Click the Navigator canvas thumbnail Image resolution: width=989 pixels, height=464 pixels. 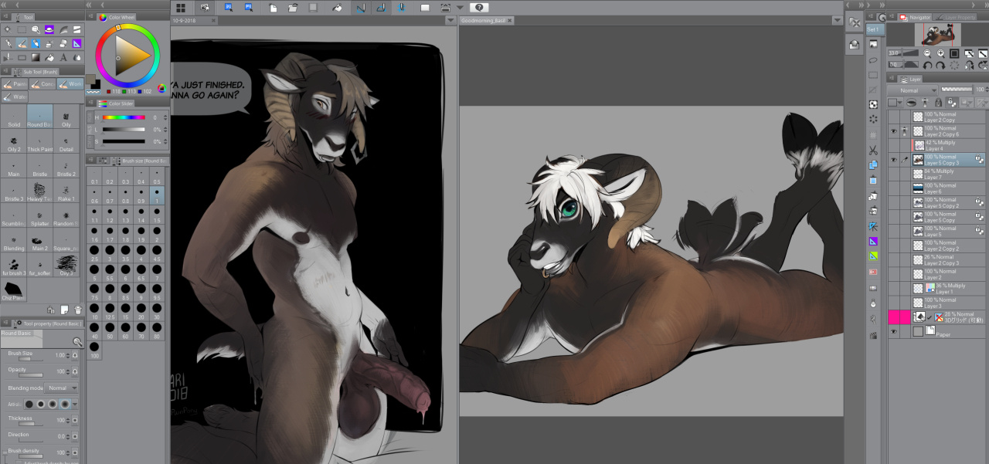(x=939, y=35)
